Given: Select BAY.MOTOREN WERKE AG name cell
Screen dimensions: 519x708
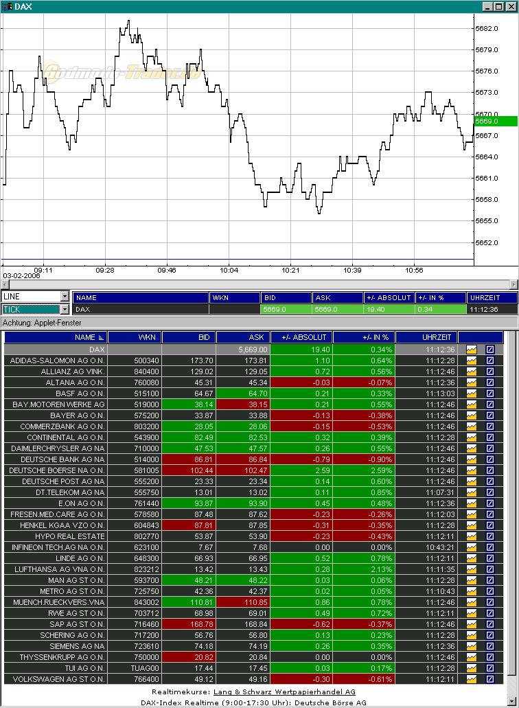Looking at the screenshot, I should 56,404.
